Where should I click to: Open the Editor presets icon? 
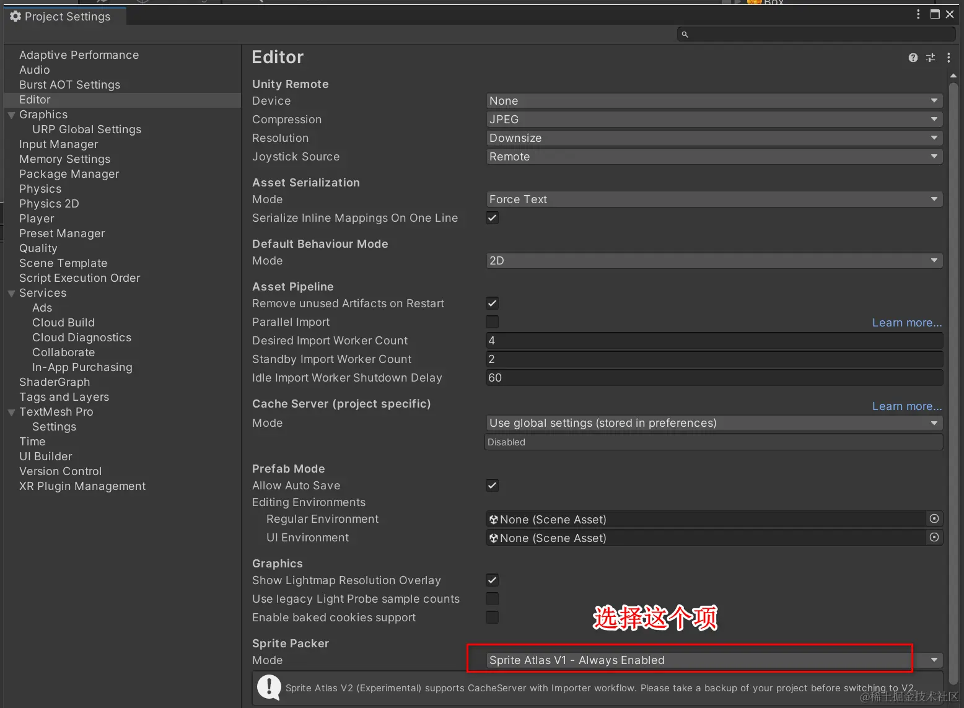point(931,58)
